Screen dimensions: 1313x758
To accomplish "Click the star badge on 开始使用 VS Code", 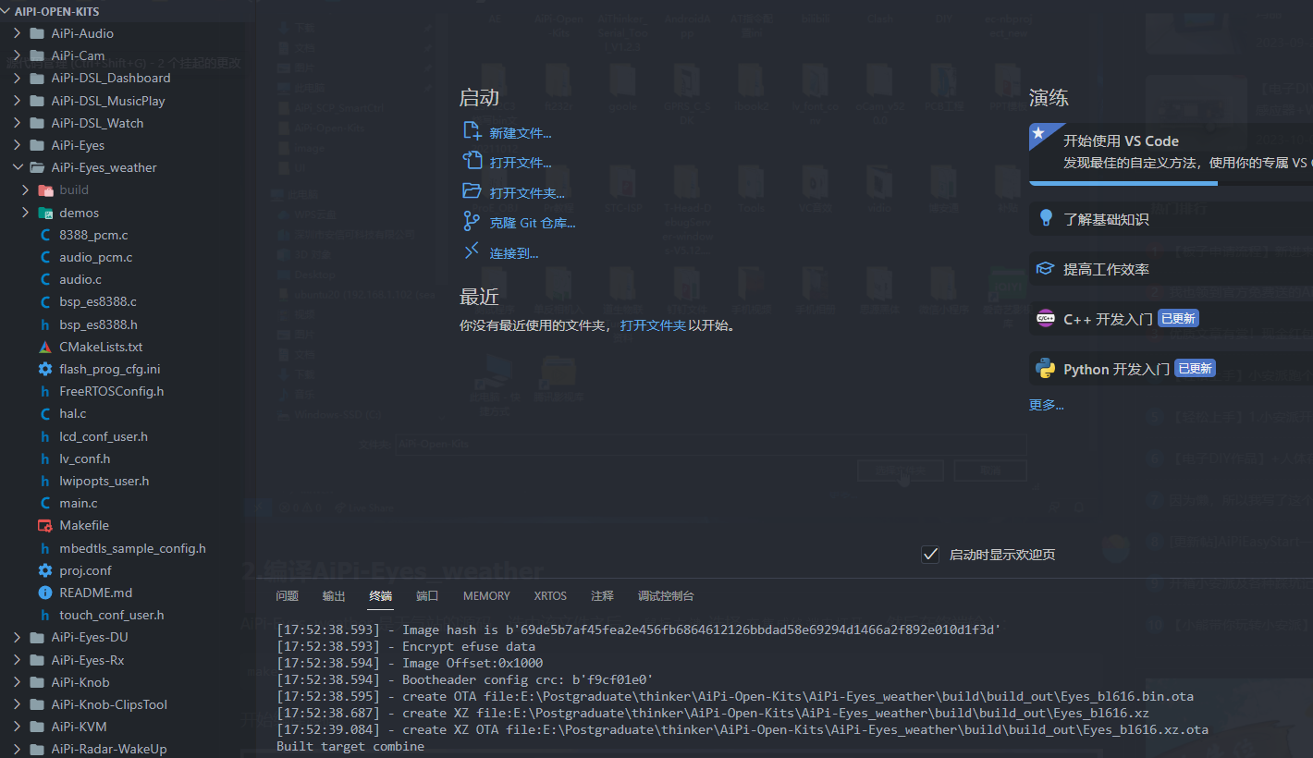I will click(1039, 133).
